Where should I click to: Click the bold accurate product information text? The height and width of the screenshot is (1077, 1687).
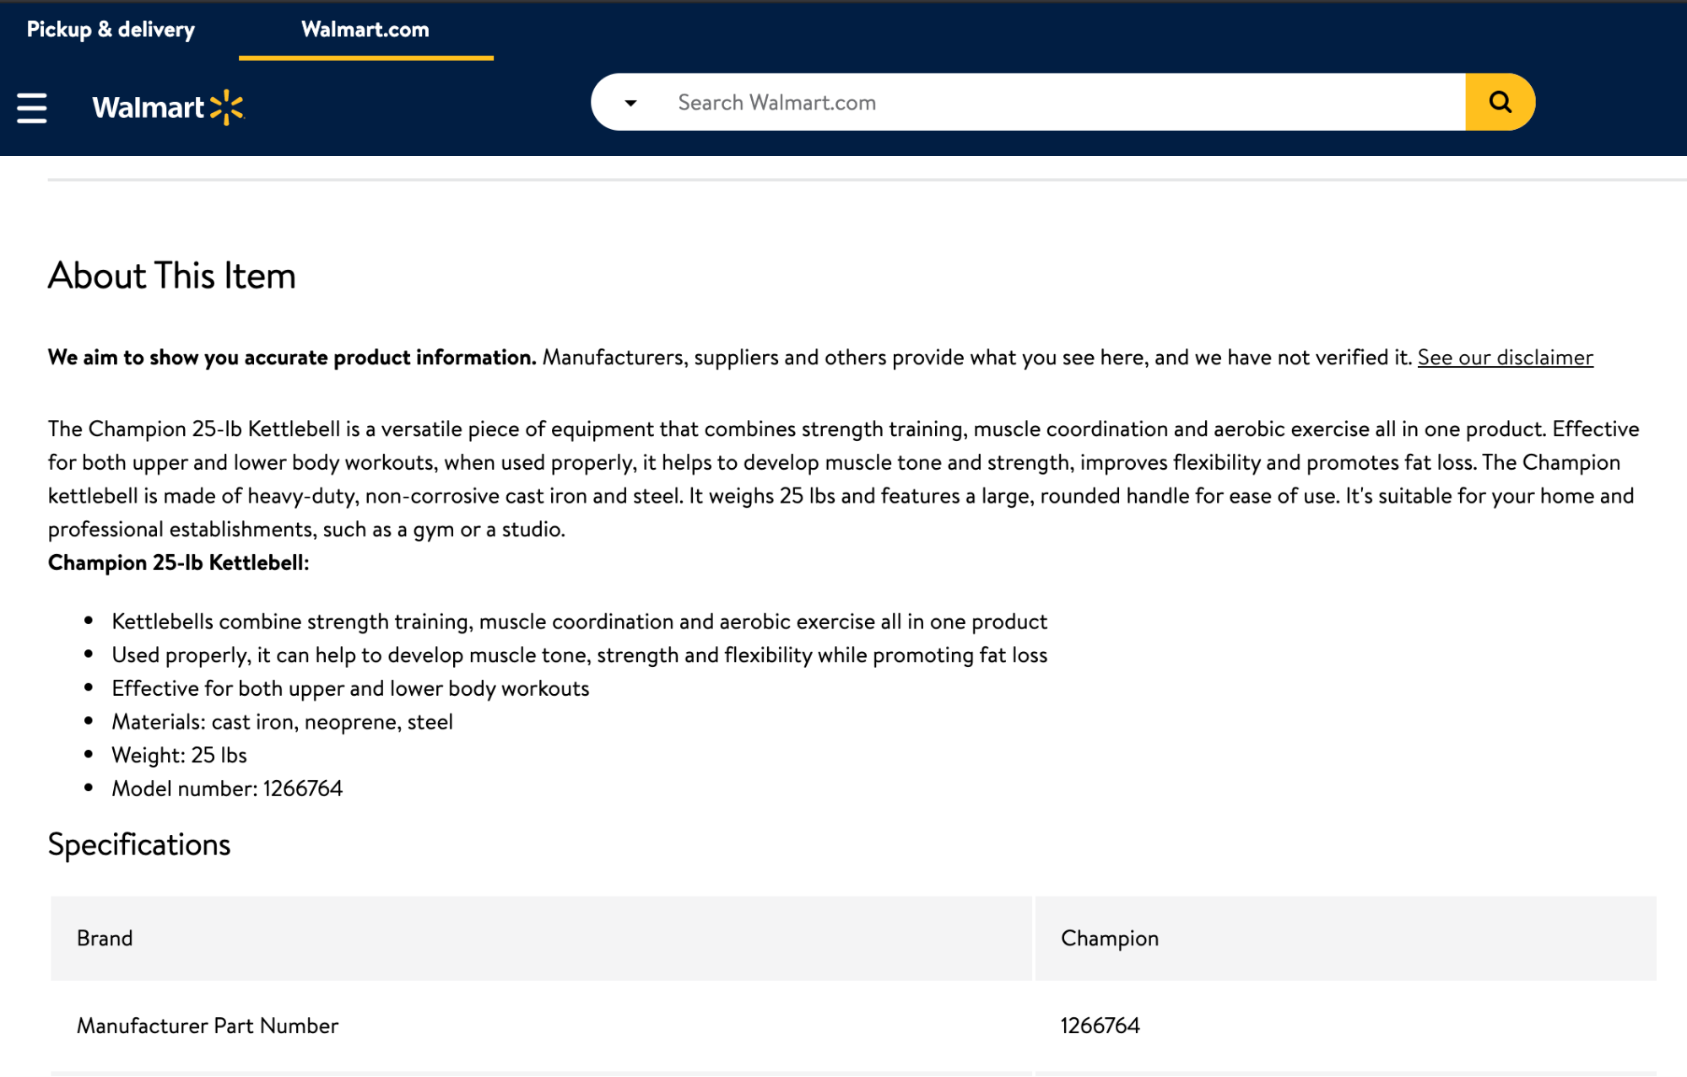point(292,358)
